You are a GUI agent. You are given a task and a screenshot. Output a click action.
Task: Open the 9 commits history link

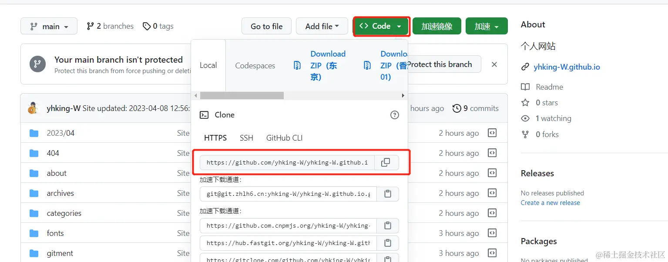tap(476, 108)
